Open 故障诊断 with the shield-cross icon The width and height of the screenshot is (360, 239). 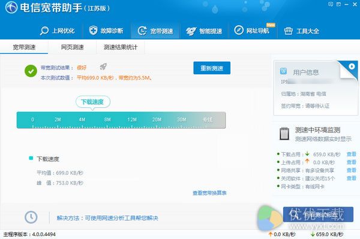pos(106,31)
